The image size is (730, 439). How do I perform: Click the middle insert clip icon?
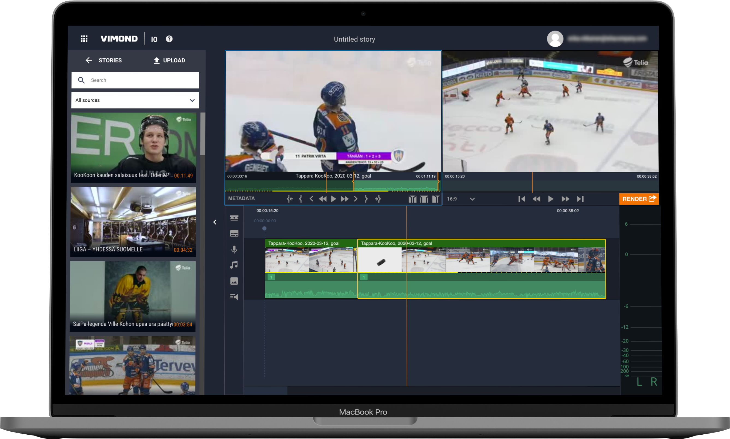[x=424, y=199]
